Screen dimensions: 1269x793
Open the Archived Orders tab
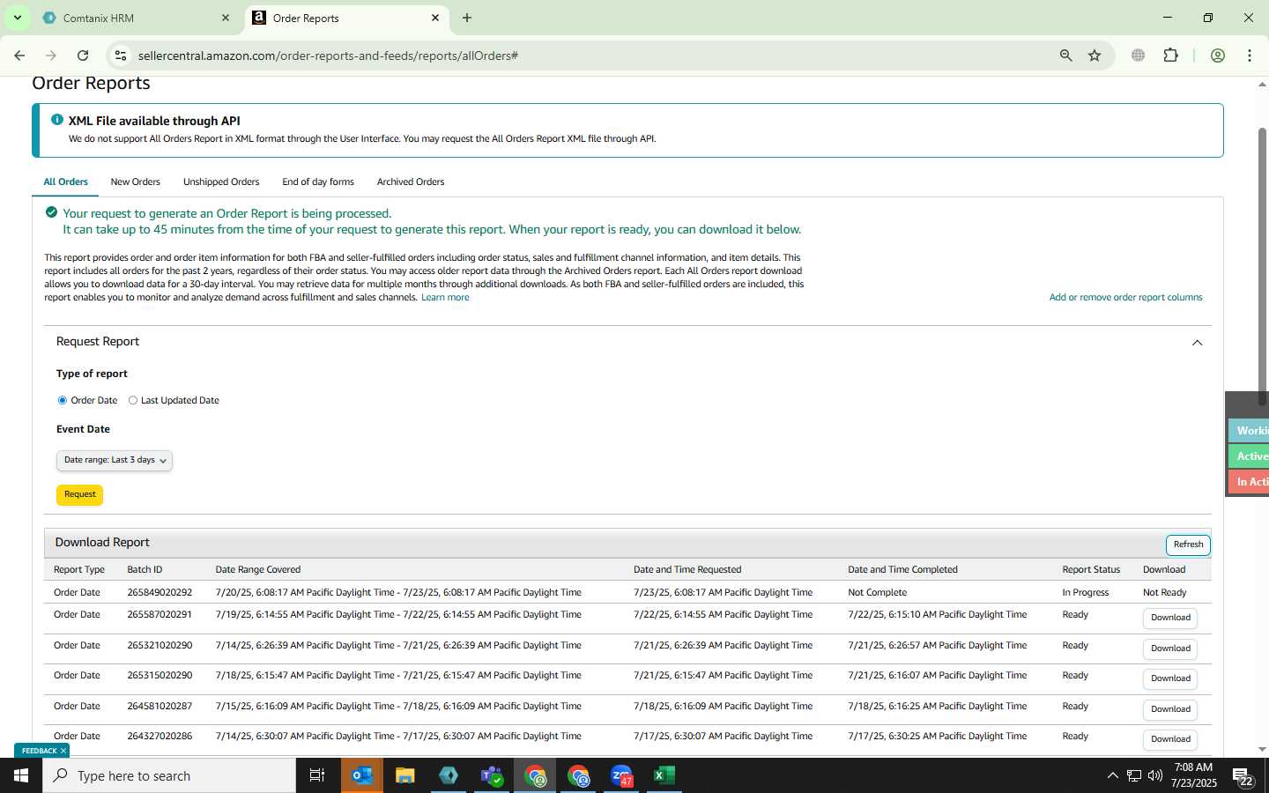(411, 182)
